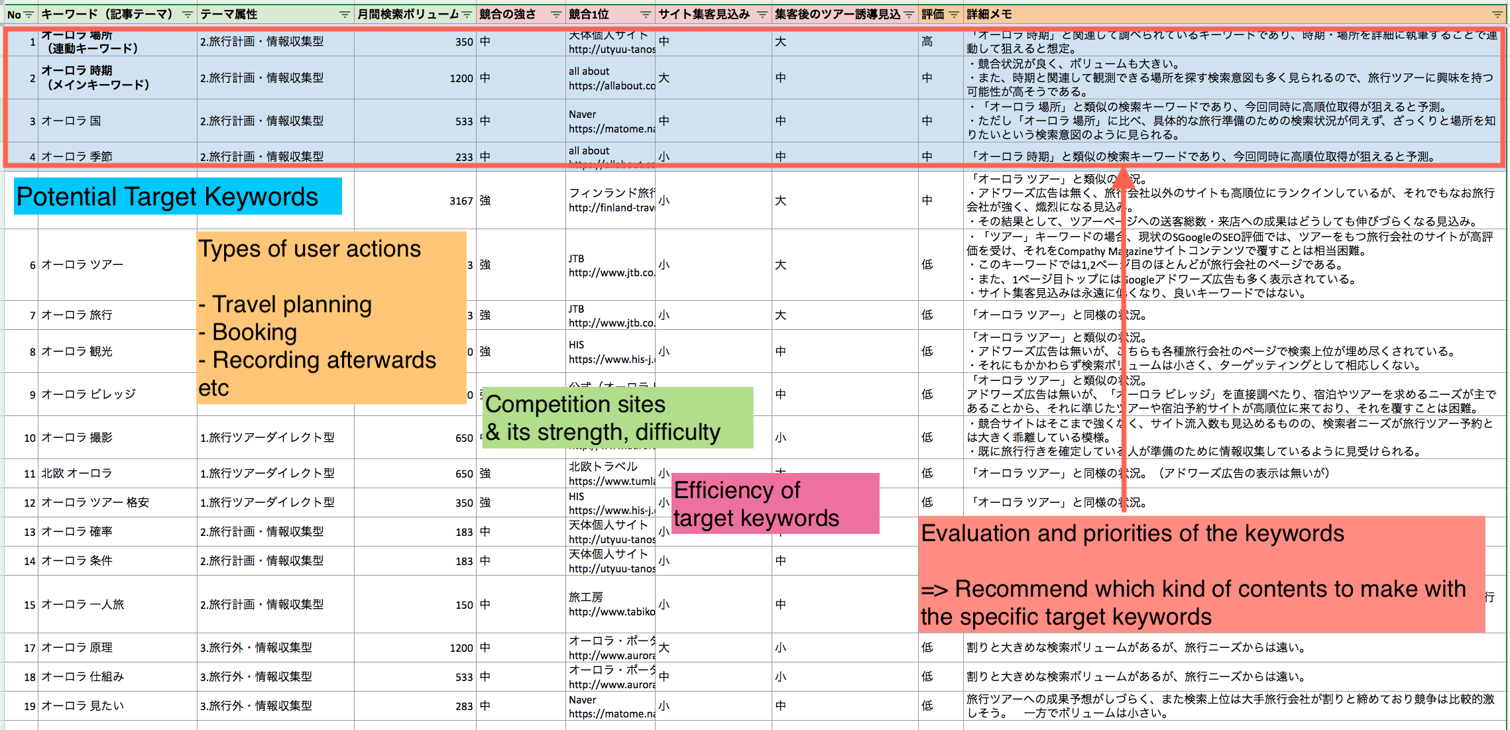Click 1.旅行ツアーダイレクト型 in オーロラ 撮影 row
Screen dimensions: 1510x730
click(275, 438)
